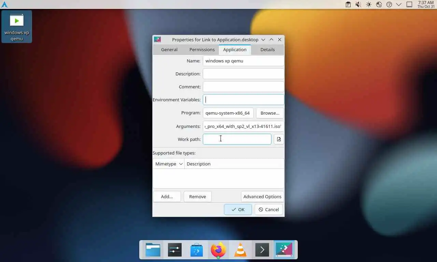Viewport: 437px width, 262px height.
Task: Click the Program field with qemu-system-x86_64
Action: point(228,113)
